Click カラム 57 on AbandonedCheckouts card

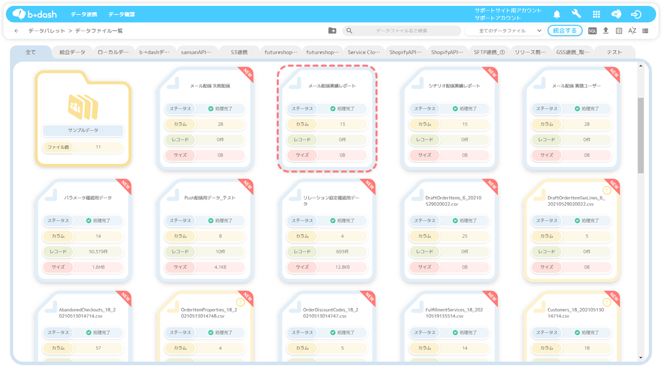coord(83,348)
